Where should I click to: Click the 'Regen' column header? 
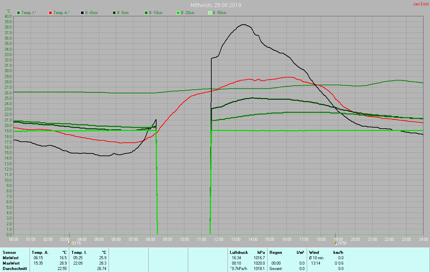click(276, 252)
